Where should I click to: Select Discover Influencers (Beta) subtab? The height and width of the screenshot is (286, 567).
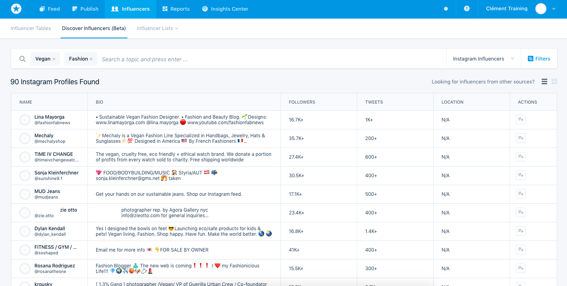94,28
